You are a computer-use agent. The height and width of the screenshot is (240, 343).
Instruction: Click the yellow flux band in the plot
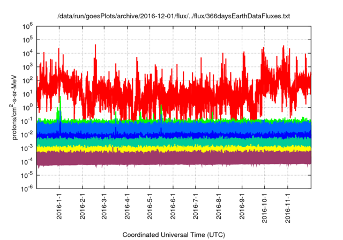coord(174,148)
